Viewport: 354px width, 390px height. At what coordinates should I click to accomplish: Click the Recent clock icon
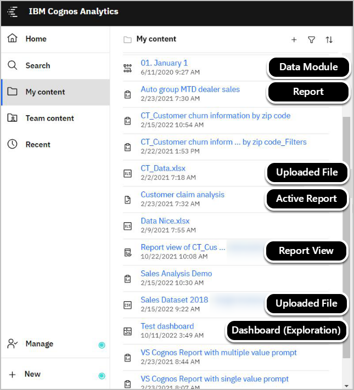pyautogui.click(x=12, y=144)
